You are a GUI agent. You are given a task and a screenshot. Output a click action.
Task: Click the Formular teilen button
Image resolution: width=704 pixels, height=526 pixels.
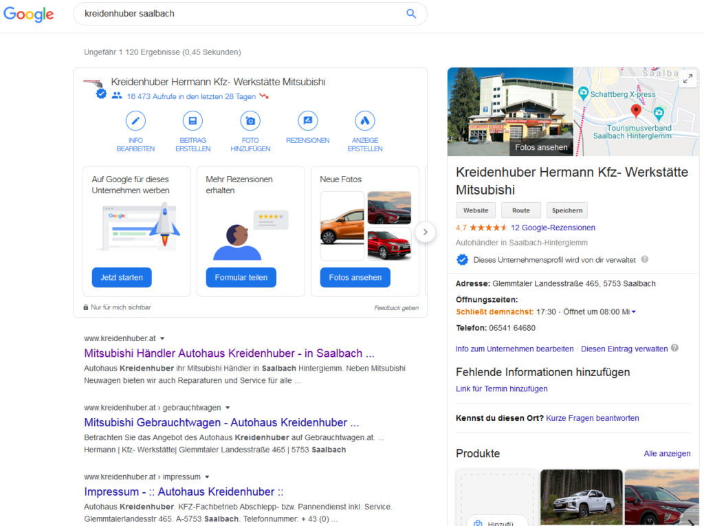coord(241,277)
